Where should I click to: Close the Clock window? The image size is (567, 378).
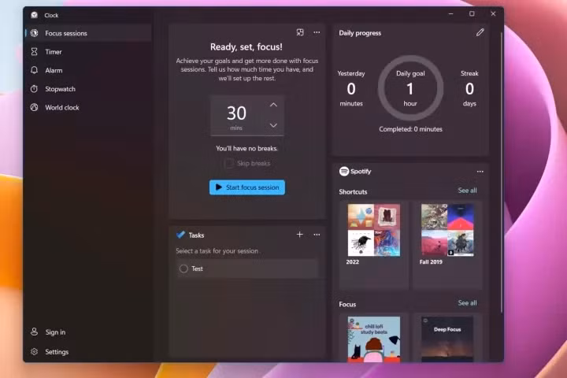[x=493, y=14]
